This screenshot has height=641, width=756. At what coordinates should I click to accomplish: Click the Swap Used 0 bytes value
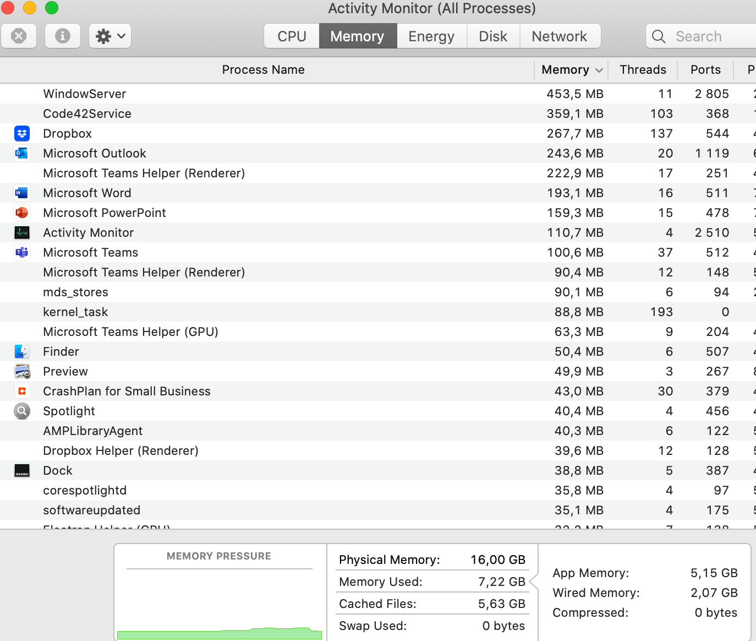click(503, 626)
